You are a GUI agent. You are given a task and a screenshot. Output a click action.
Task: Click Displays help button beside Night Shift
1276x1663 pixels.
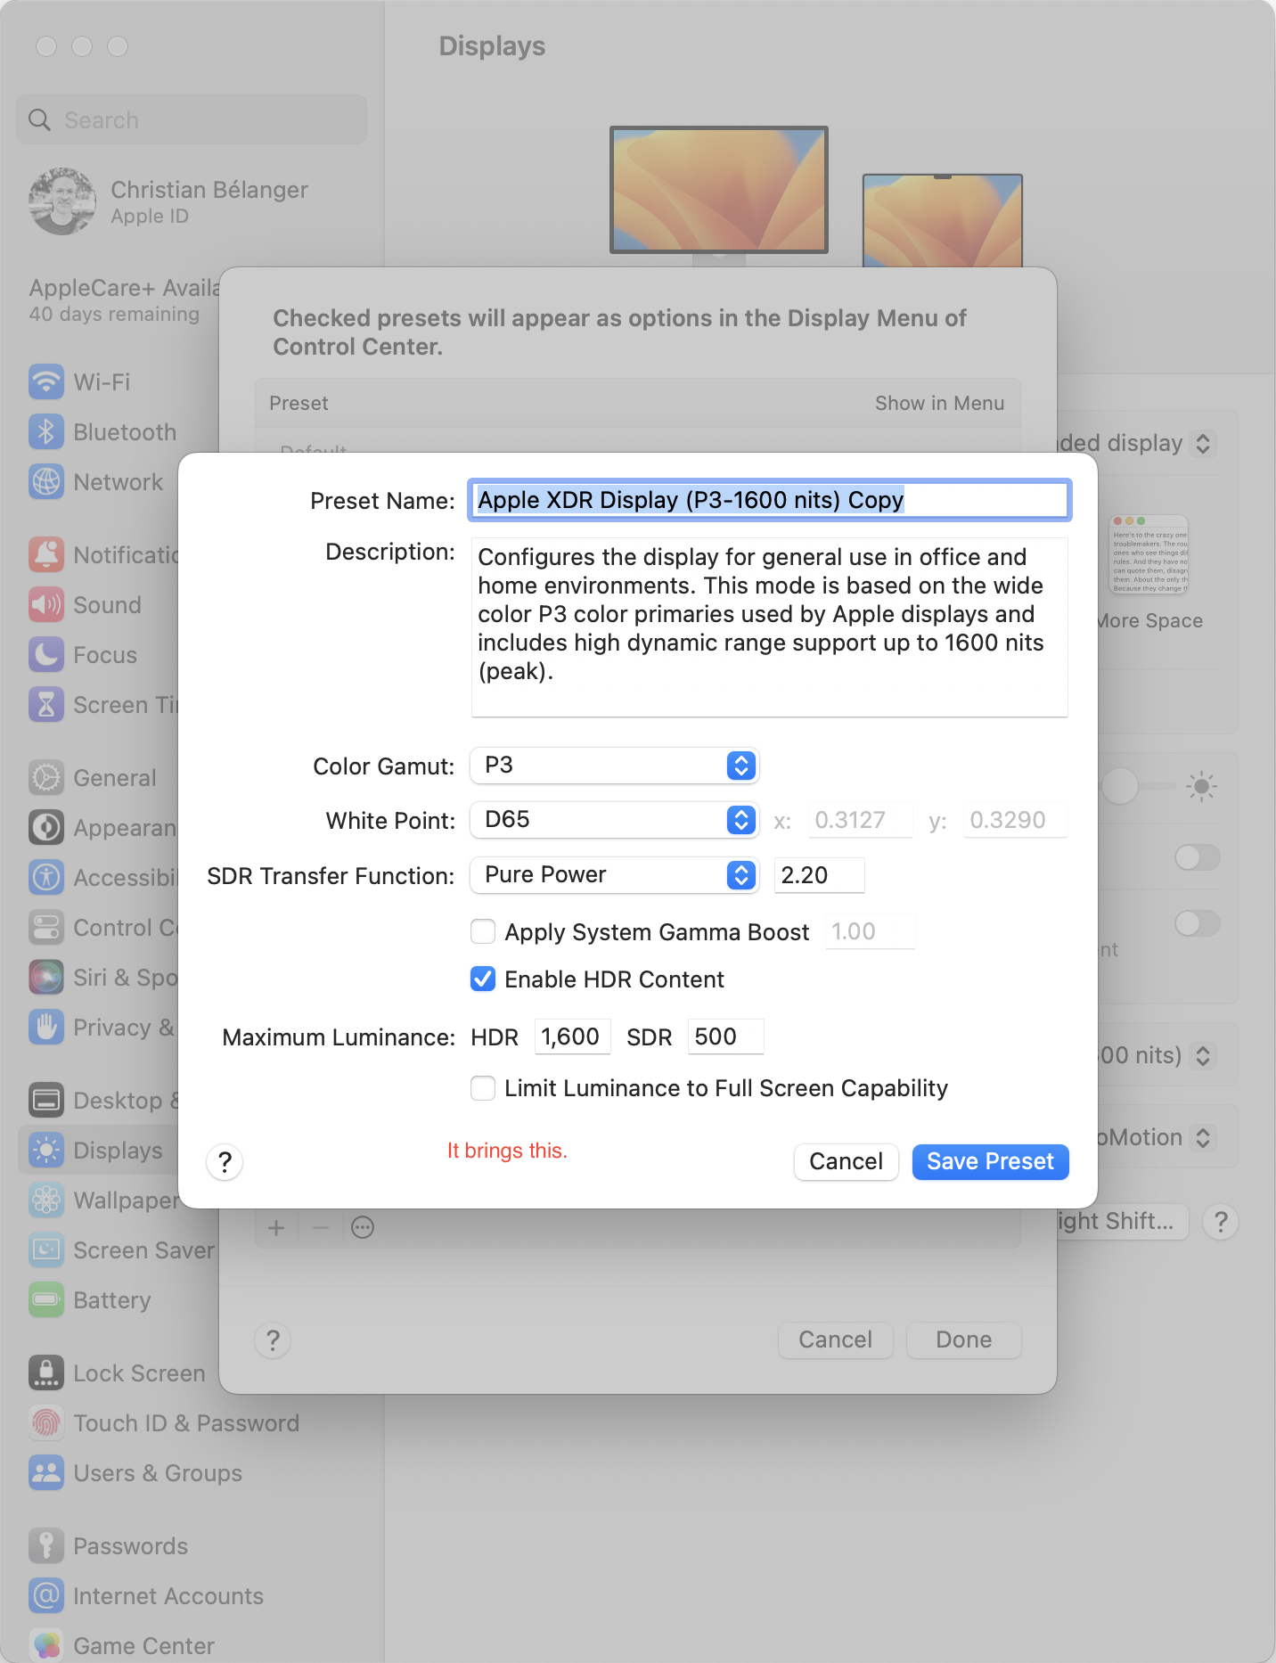click(x=1221, y=1221)
